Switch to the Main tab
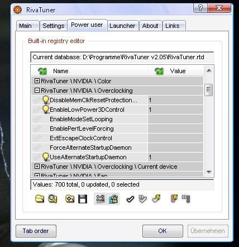239x247 pixels. coord(28,26)
